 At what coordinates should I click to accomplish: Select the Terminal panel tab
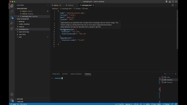pos(88,74)
